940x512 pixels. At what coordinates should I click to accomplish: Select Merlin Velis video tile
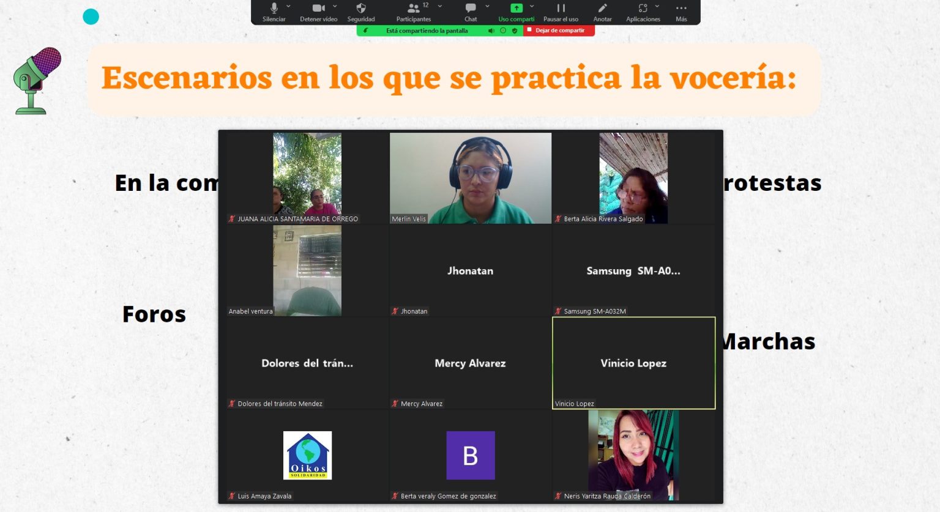point(470,178)
